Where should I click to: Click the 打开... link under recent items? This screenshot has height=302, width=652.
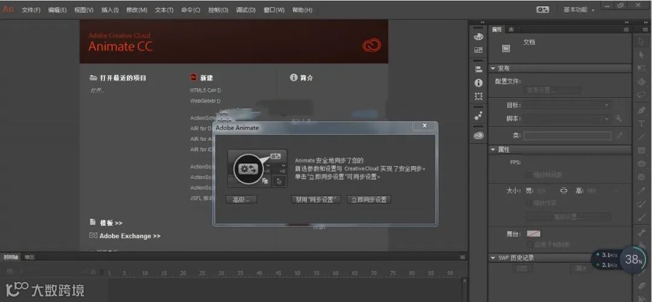(x=97, y=91)
